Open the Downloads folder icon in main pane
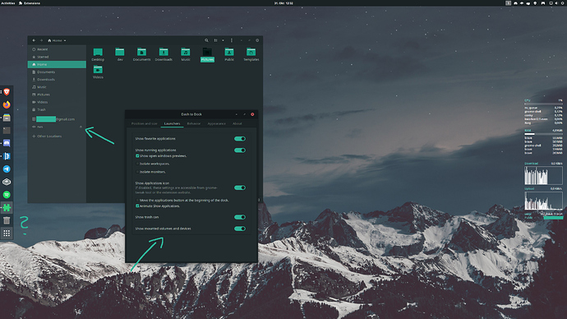 click(x=164, y=54)
